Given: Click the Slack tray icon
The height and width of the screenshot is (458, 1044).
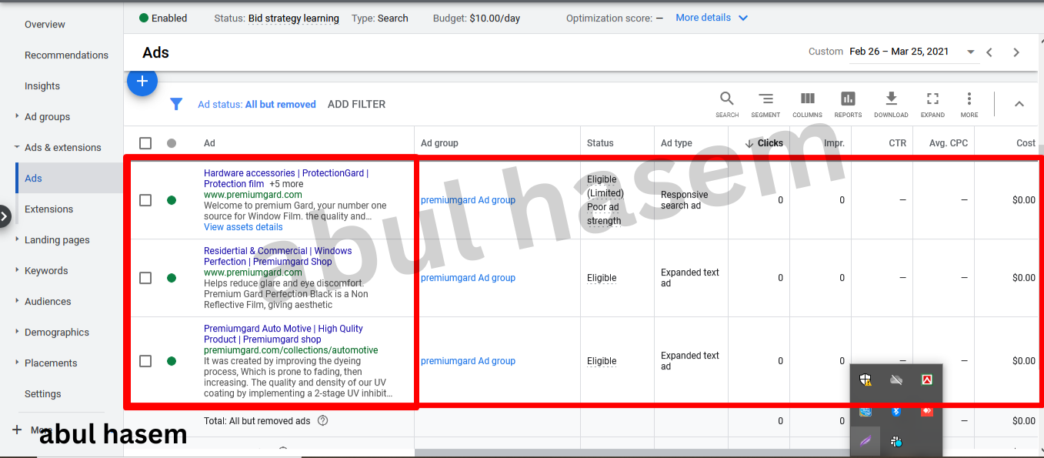Looking at the screenshot, I should [896, 442].
